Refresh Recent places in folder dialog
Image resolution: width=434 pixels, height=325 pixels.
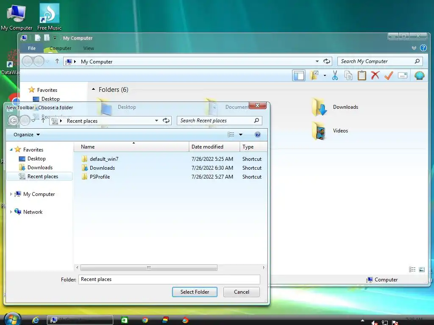coord(166,121)
